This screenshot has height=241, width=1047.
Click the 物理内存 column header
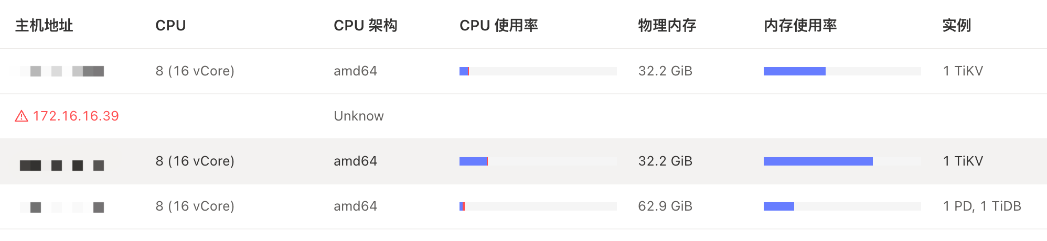click(x=667, y=25)
